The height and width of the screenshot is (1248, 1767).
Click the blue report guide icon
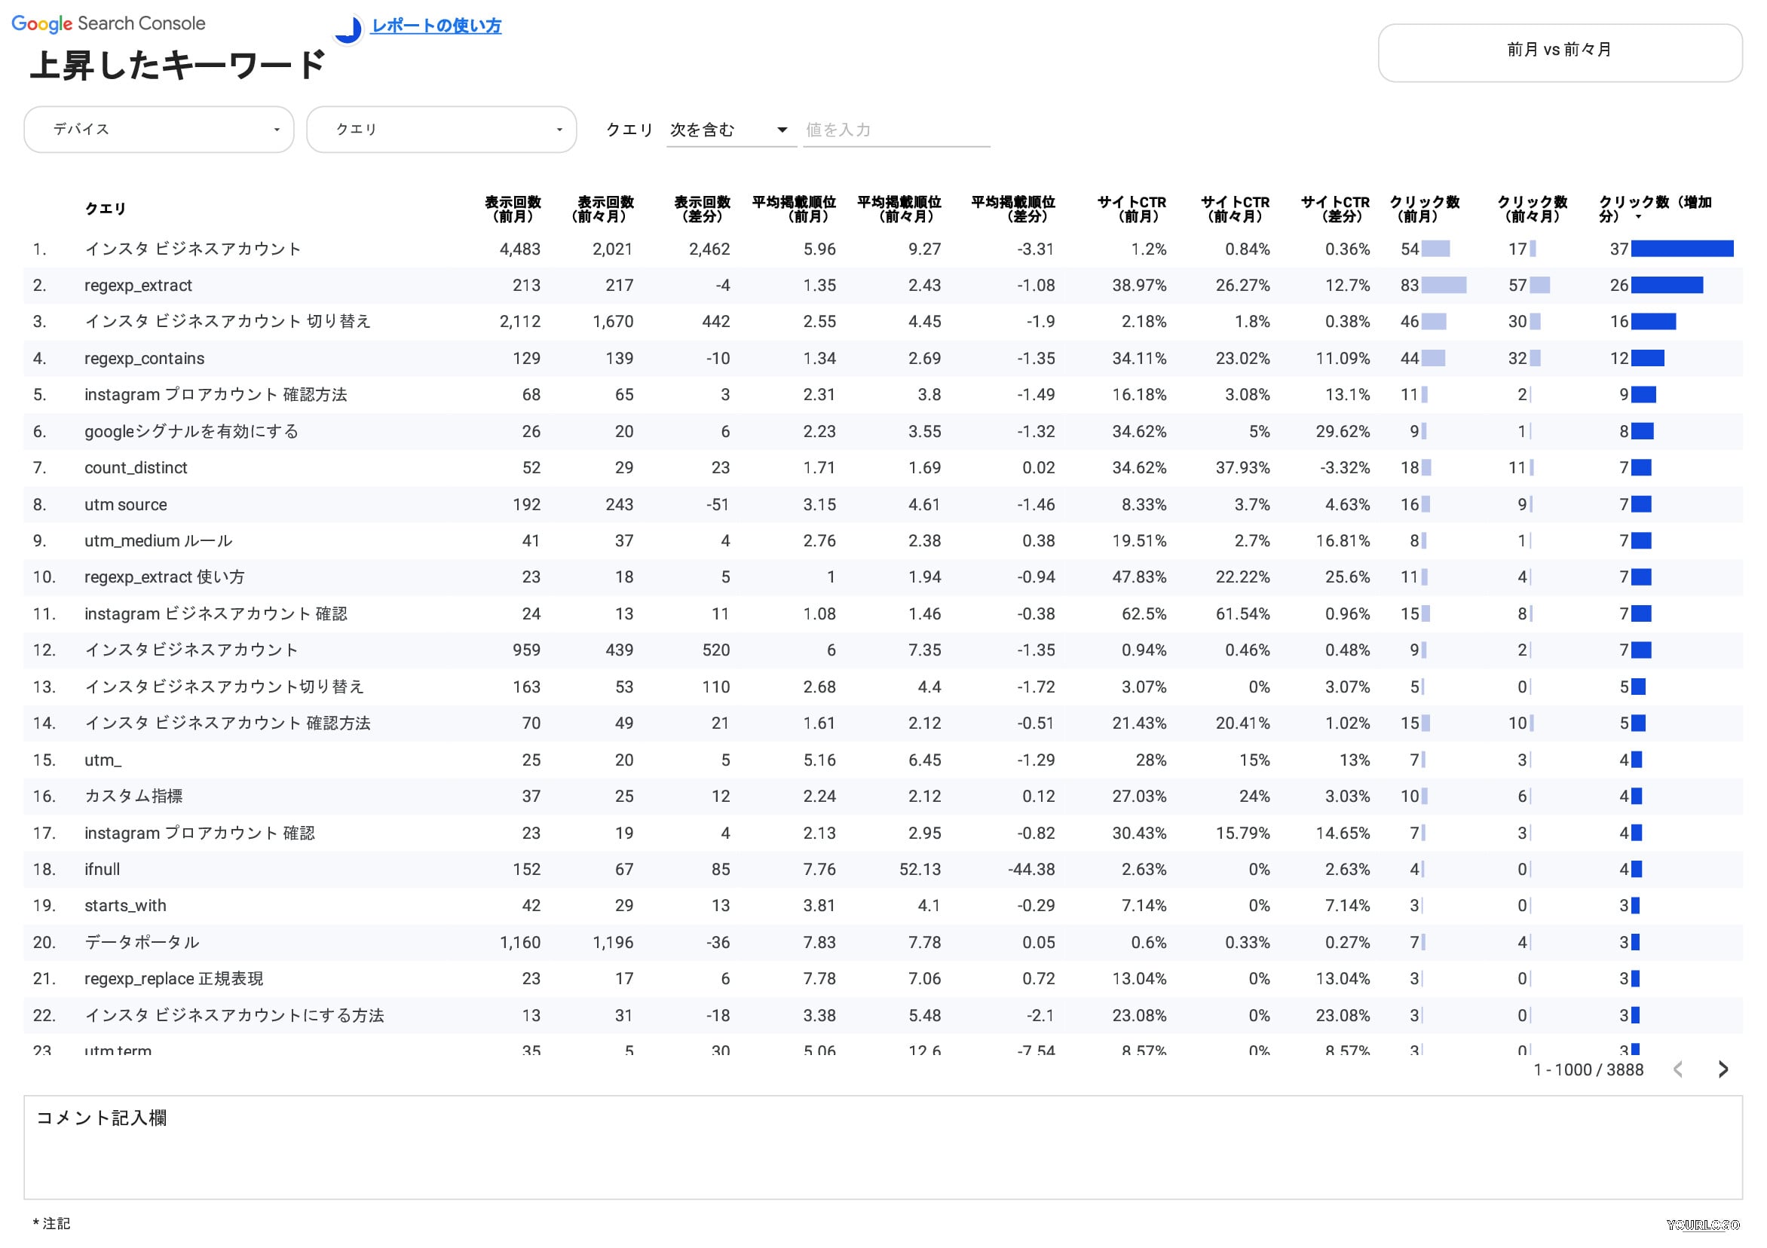[348, 29]
